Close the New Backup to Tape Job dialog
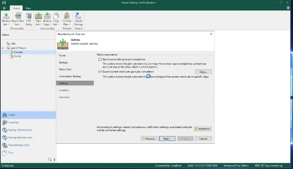 (211, 34)
